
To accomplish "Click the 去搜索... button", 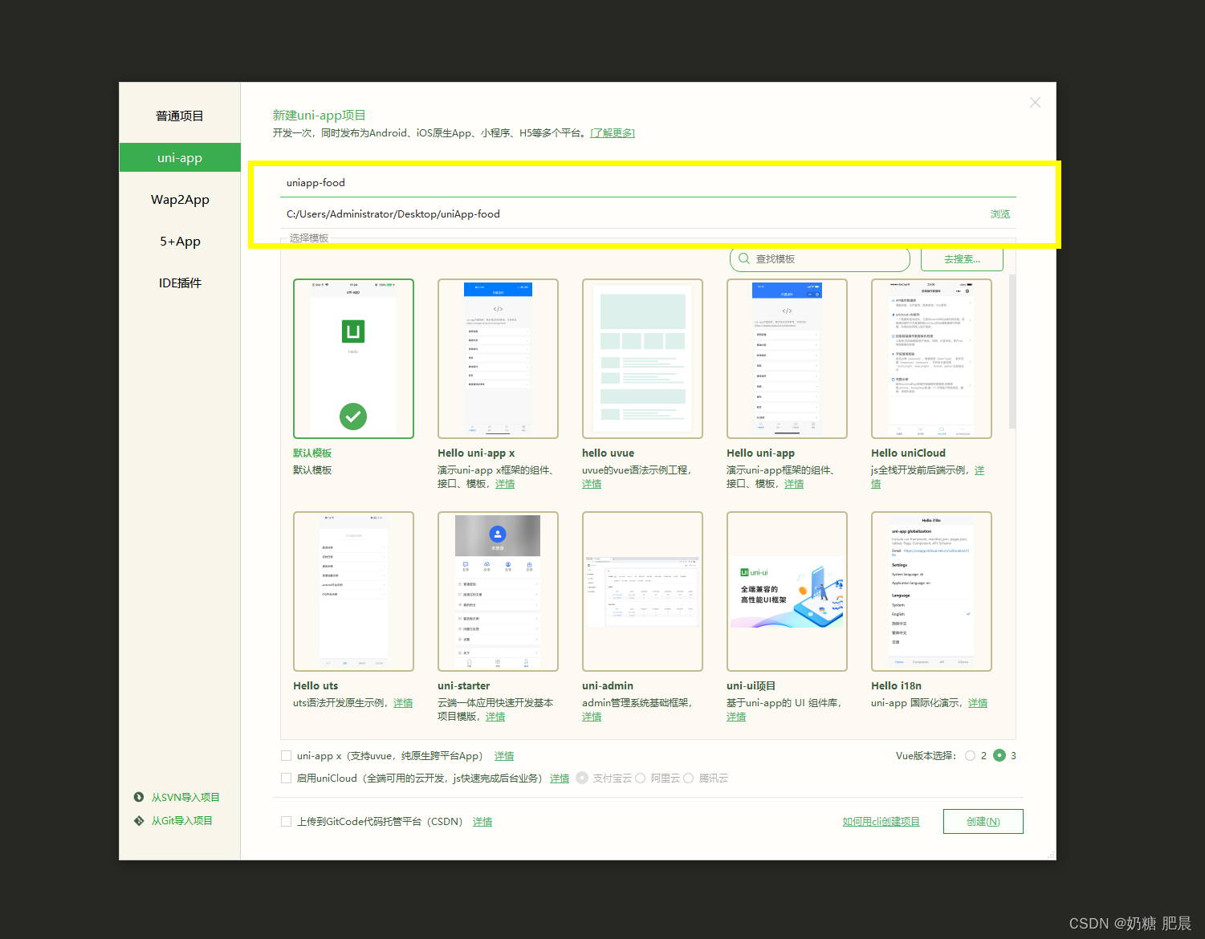I will pyautogui.click(x=962, y=259).
